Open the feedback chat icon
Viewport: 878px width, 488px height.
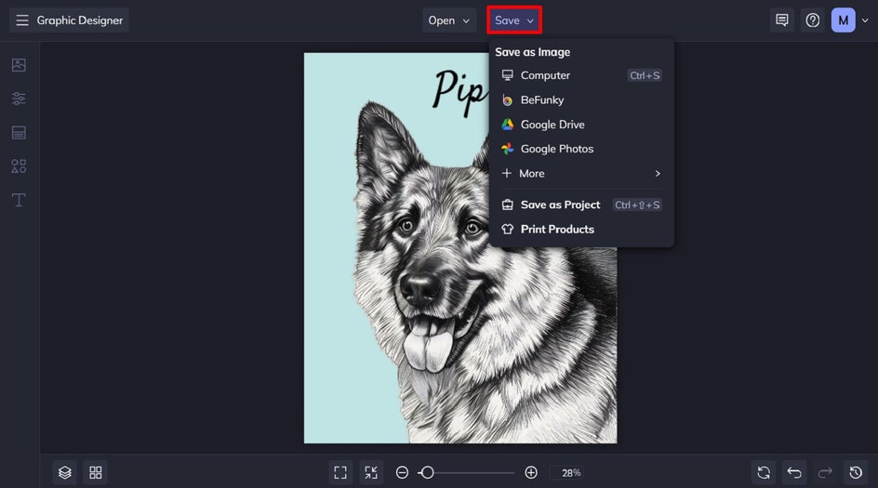tap(782, 20)
